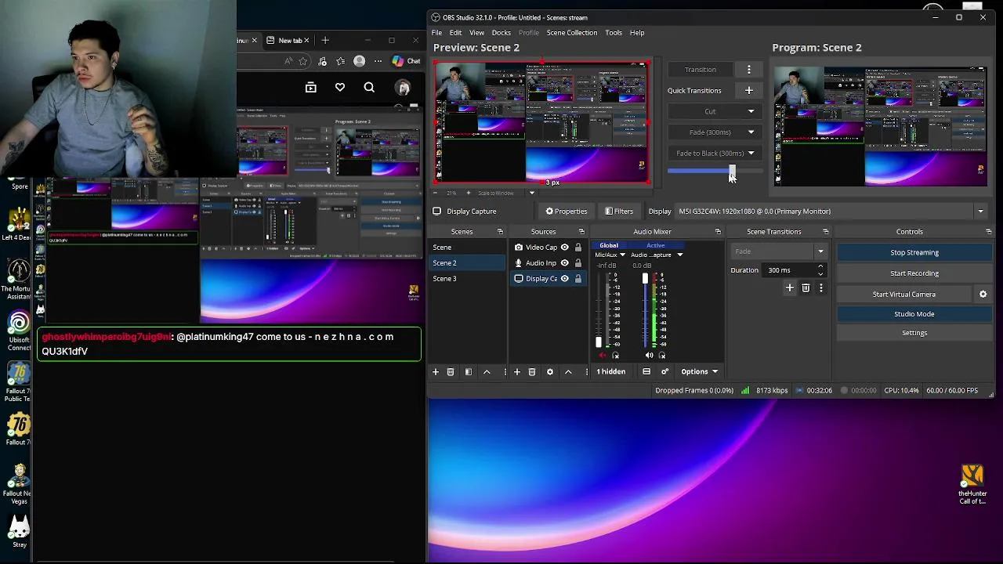
Task: Open the File menu
Action: pos(436,33)
